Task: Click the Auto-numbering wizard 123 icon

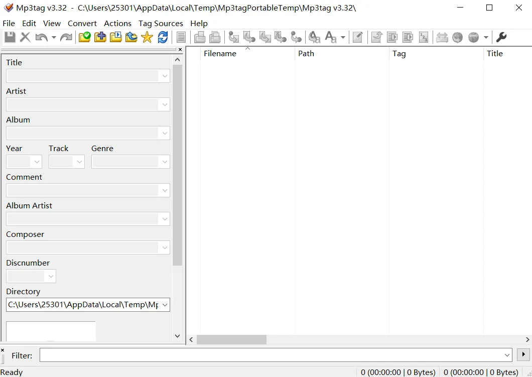Action: pyautogui.click(x=424, y=37)
